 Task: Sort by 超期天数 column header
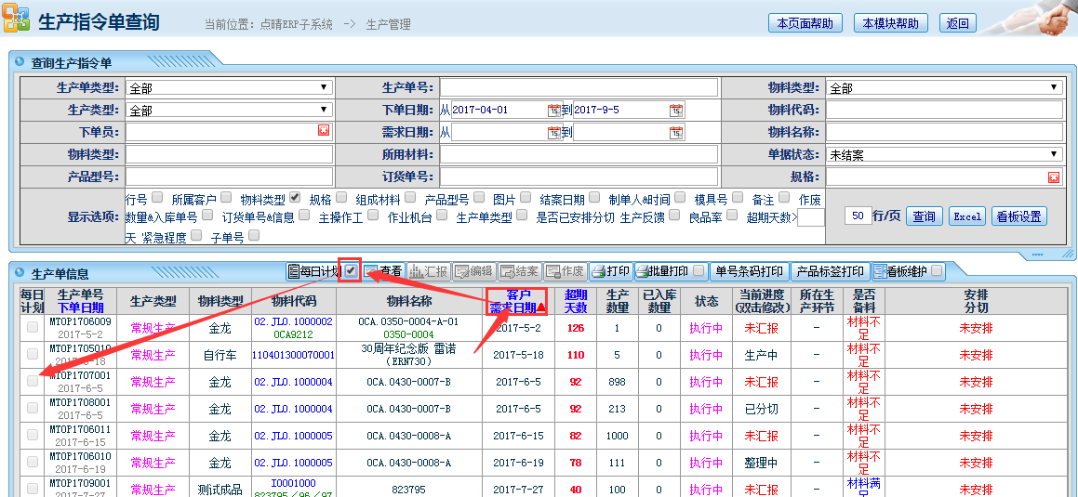pyautogui.click(x=576, y=301)
